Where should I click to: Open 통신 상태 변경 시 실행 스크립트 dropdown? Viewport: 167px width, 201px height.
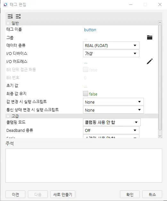[x=113, y=110]
